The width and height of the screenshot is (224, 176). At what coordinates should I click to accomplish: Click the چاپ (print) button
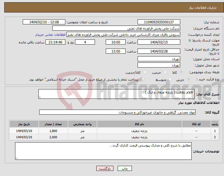[125, 168]
